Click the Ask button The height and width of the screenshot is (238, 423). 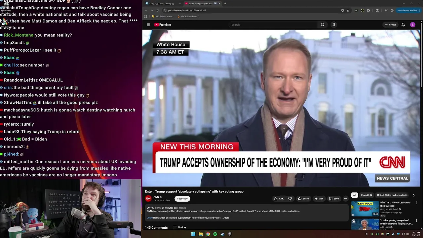319,199
